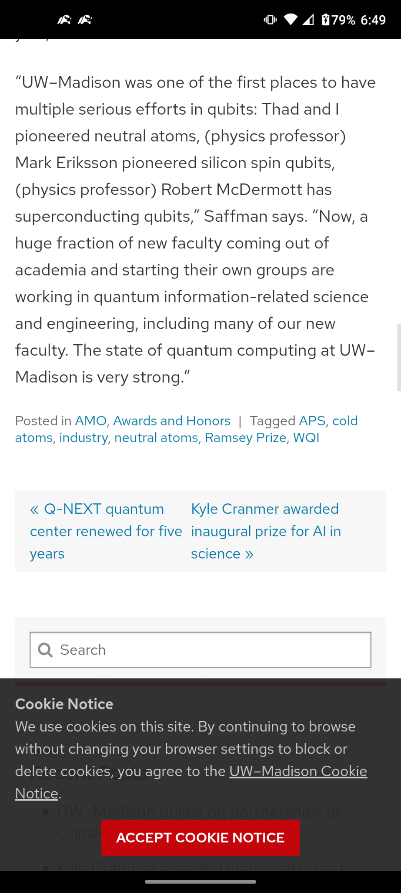Select the APS tag
This screenshot has height=893, width=401.
(x=312, y=421)
